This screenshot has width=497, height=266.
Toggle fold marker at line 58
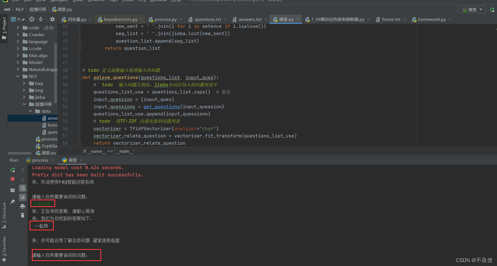pos(80,143)
